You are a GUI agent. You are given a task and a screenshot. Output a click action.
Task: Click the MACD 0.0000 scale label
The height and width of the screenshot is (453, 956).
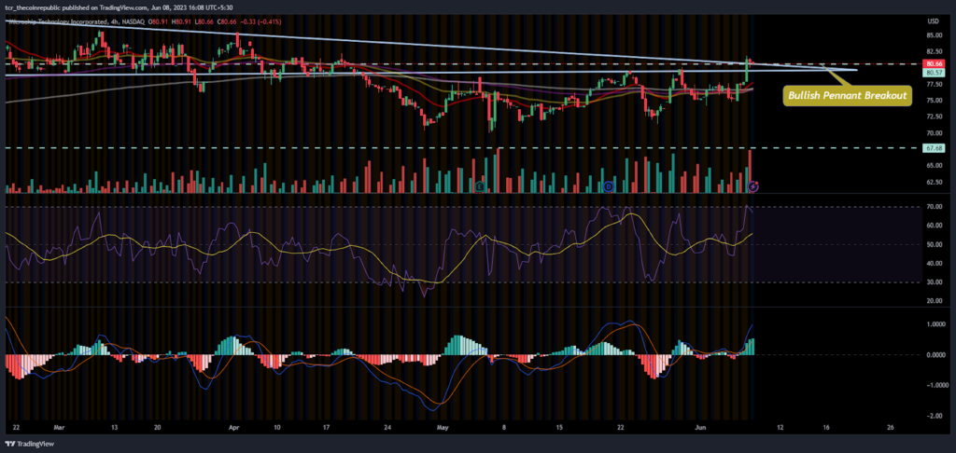[x=935, y=355]
